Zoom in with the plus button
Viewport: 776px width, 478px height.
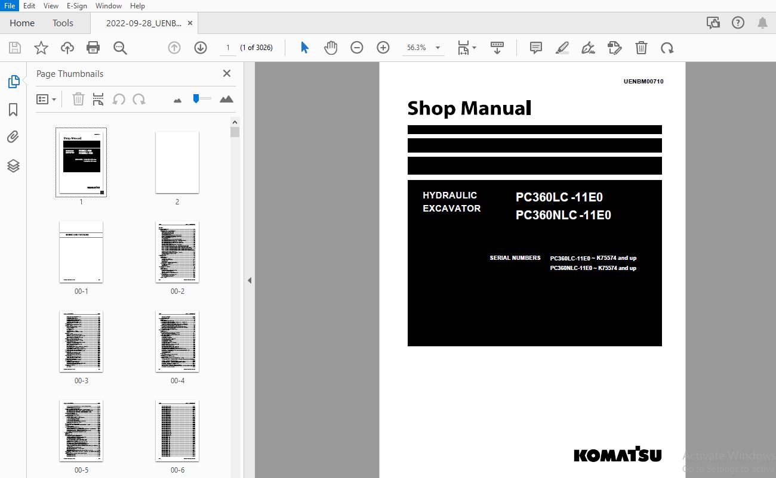pos(383,48)
